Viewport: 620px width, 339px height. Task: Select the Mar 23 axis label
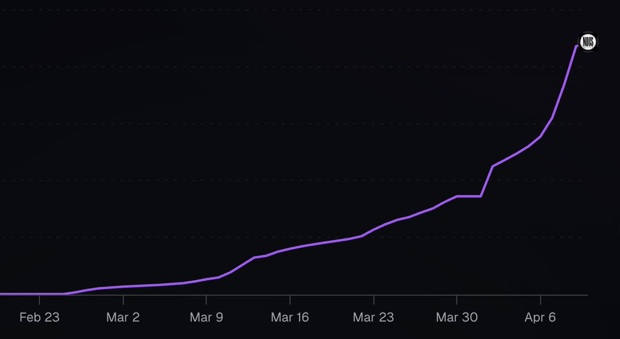click(x=373, y=317)
